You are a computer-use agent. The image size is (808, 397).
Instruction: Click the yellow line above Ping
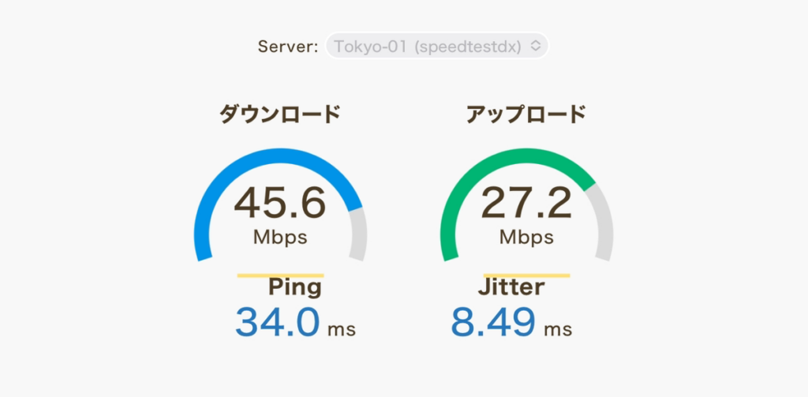pos(280,275)
